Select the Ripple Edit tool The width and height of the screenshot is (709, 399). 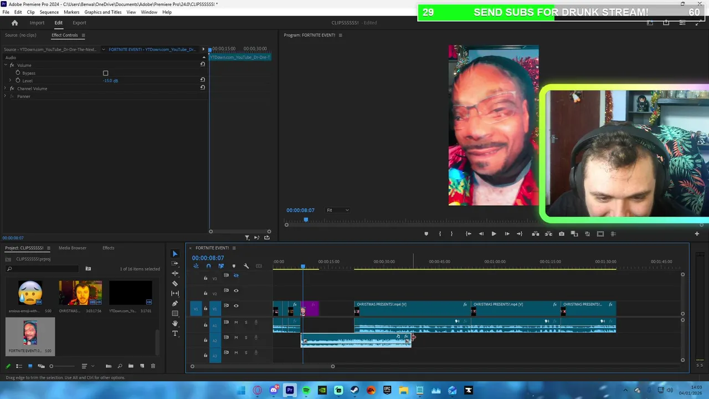point(175,273)
